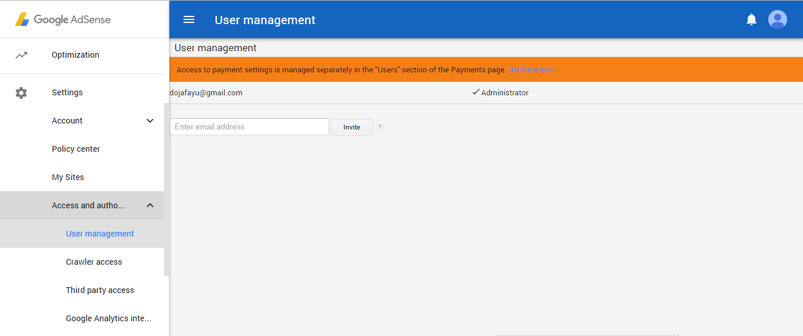Click the Google AdSense logo
The height and width of the screenshot is (336, 803).
[63, 19]
